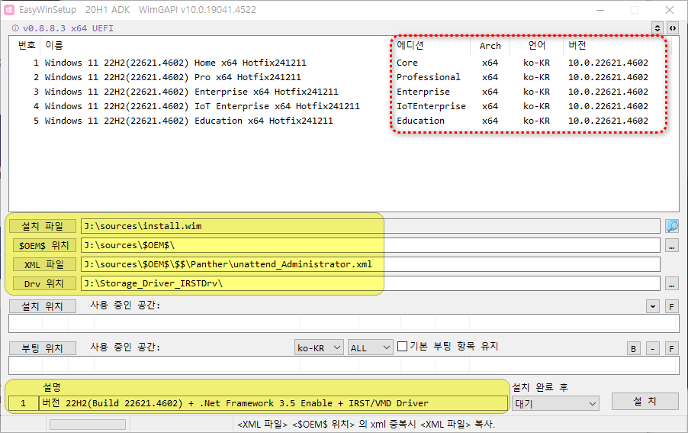This screenshot has width=688, height=433.
Task: Click the XML 파일 button
Action: (x=43, y=264)
